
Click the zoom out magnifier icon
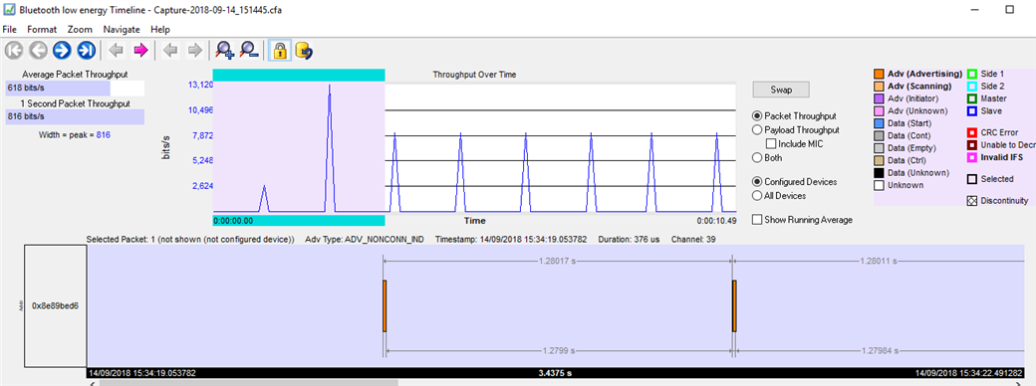[249, 50]
